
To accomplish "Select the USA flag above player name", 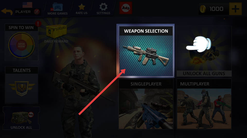I will (x=28, y=5).
